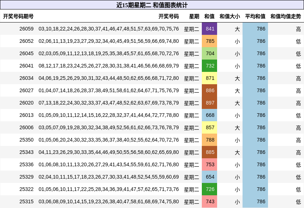Click the orange 785 sum cell
The image size is (304, 208).
209,41
